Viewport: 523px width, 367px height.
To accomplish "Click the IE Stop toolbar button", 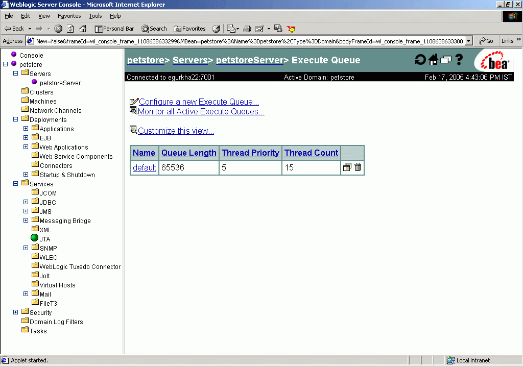I will point(58,29).
